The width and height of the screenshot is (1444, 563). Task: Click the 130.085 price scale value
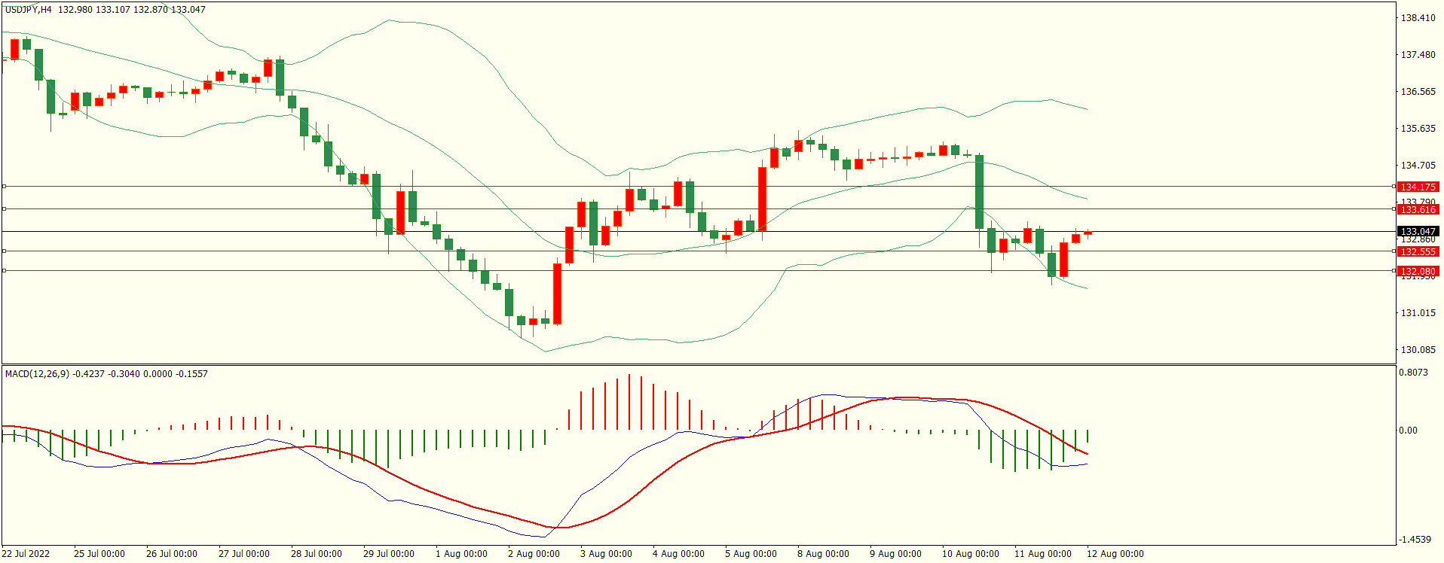point(1418,349)
